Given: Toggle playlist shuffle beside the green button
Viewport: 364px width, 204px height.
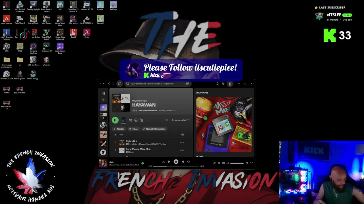Looking at the screenshot, I should coord(130,120).
